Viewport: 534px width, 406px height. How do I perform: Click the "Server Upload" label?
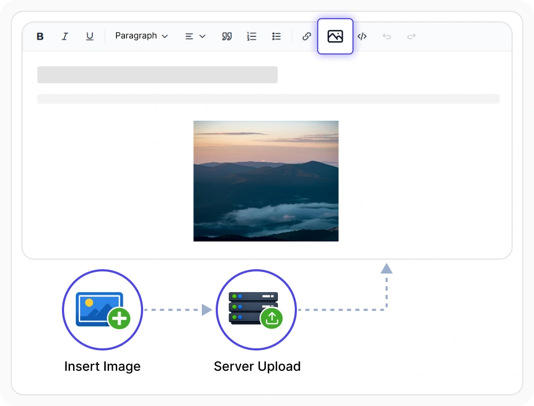coord(257,366)
